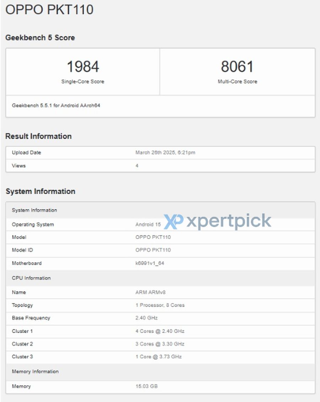Click the System Information table header row
320x402 pixels.
(160, 210)
